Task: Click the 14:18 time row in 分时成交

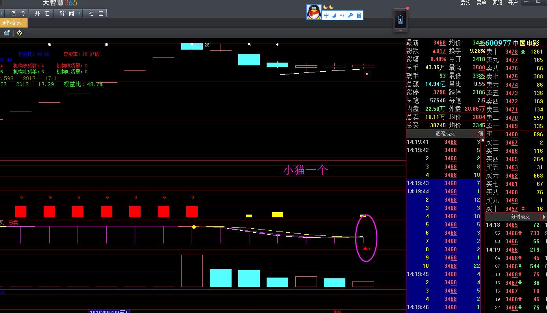Action: click(516, 225)
